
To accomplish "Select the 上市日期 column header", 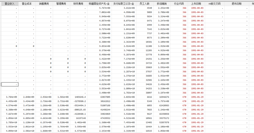I will pos(196,4).
